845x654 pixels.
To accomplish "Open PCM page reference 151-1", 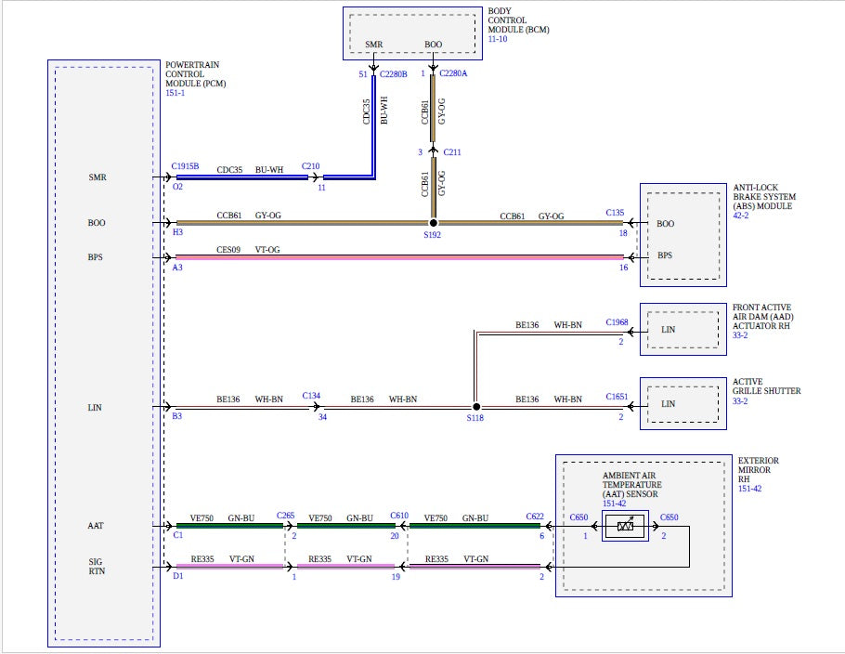I will tap(175, 94).
